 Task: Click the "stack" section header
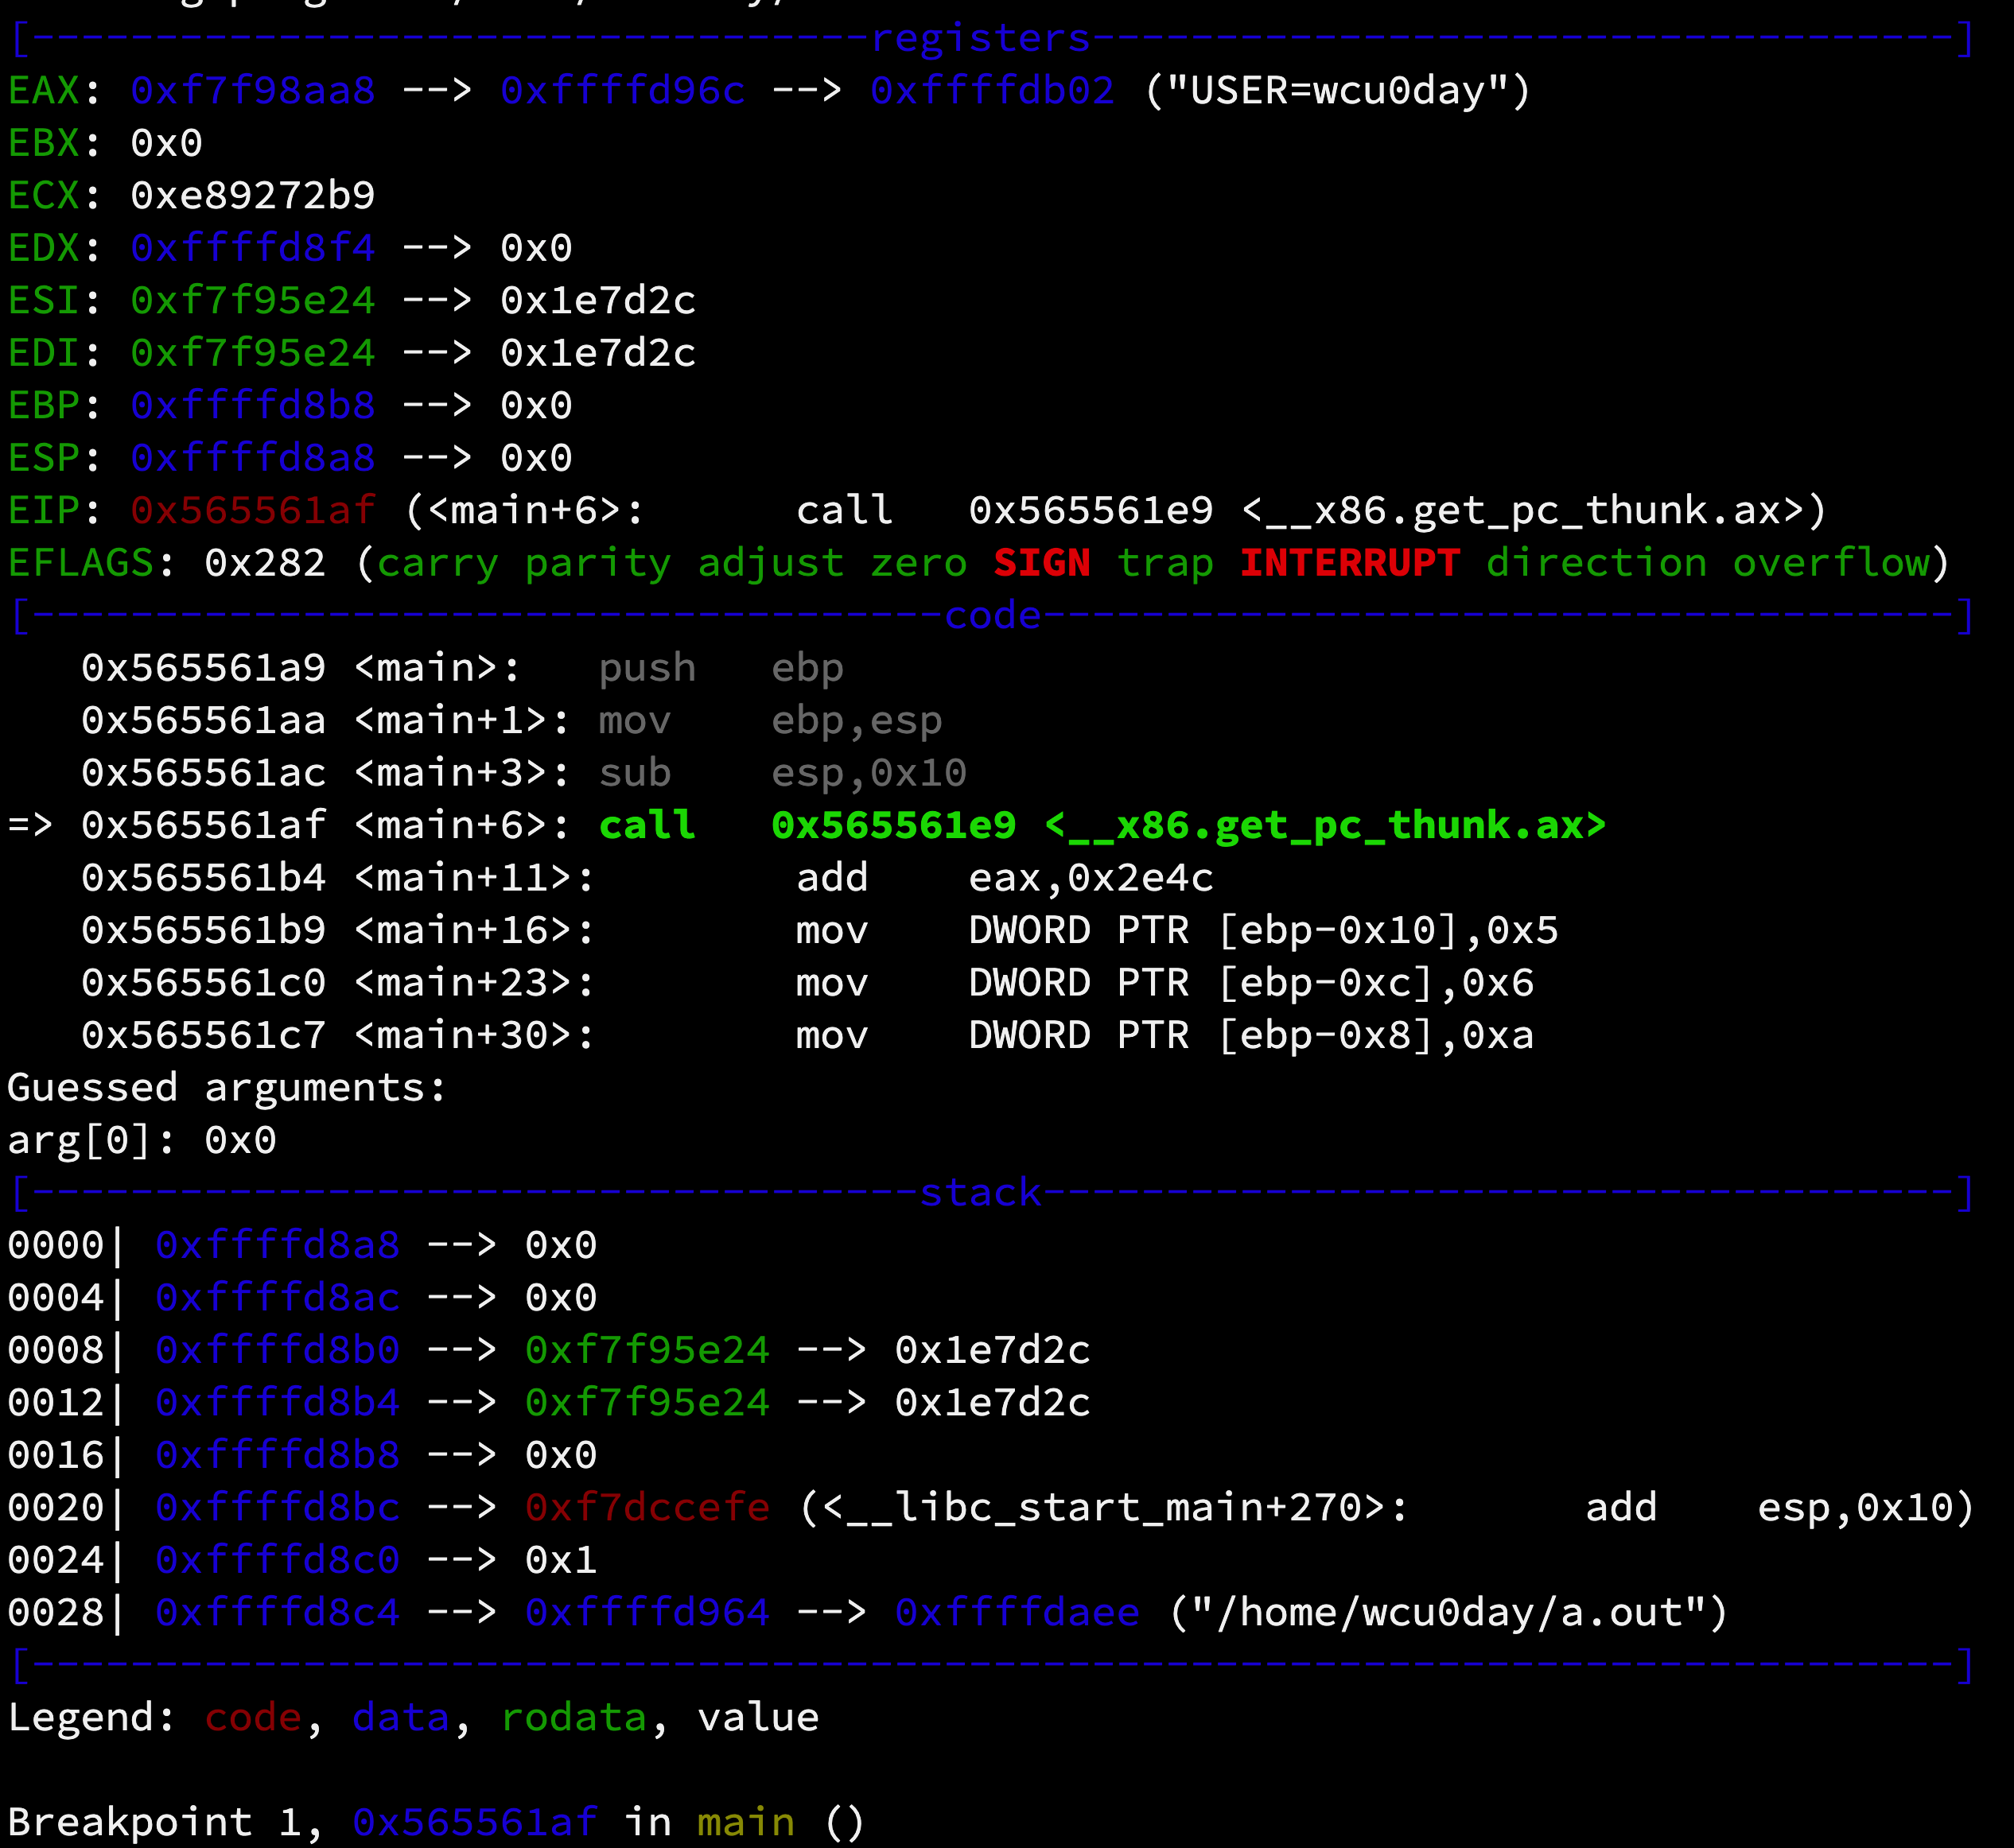981,1192
